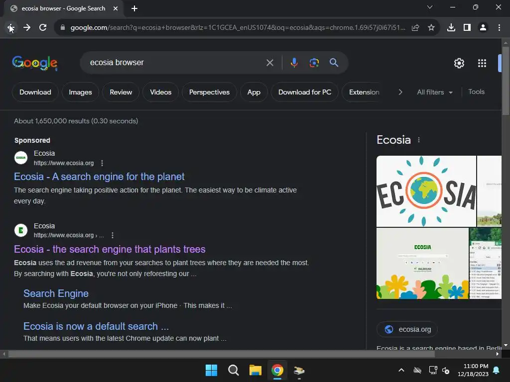Open the search Tools options
Viewport: 510px width, 382px height.
(476, 92)
